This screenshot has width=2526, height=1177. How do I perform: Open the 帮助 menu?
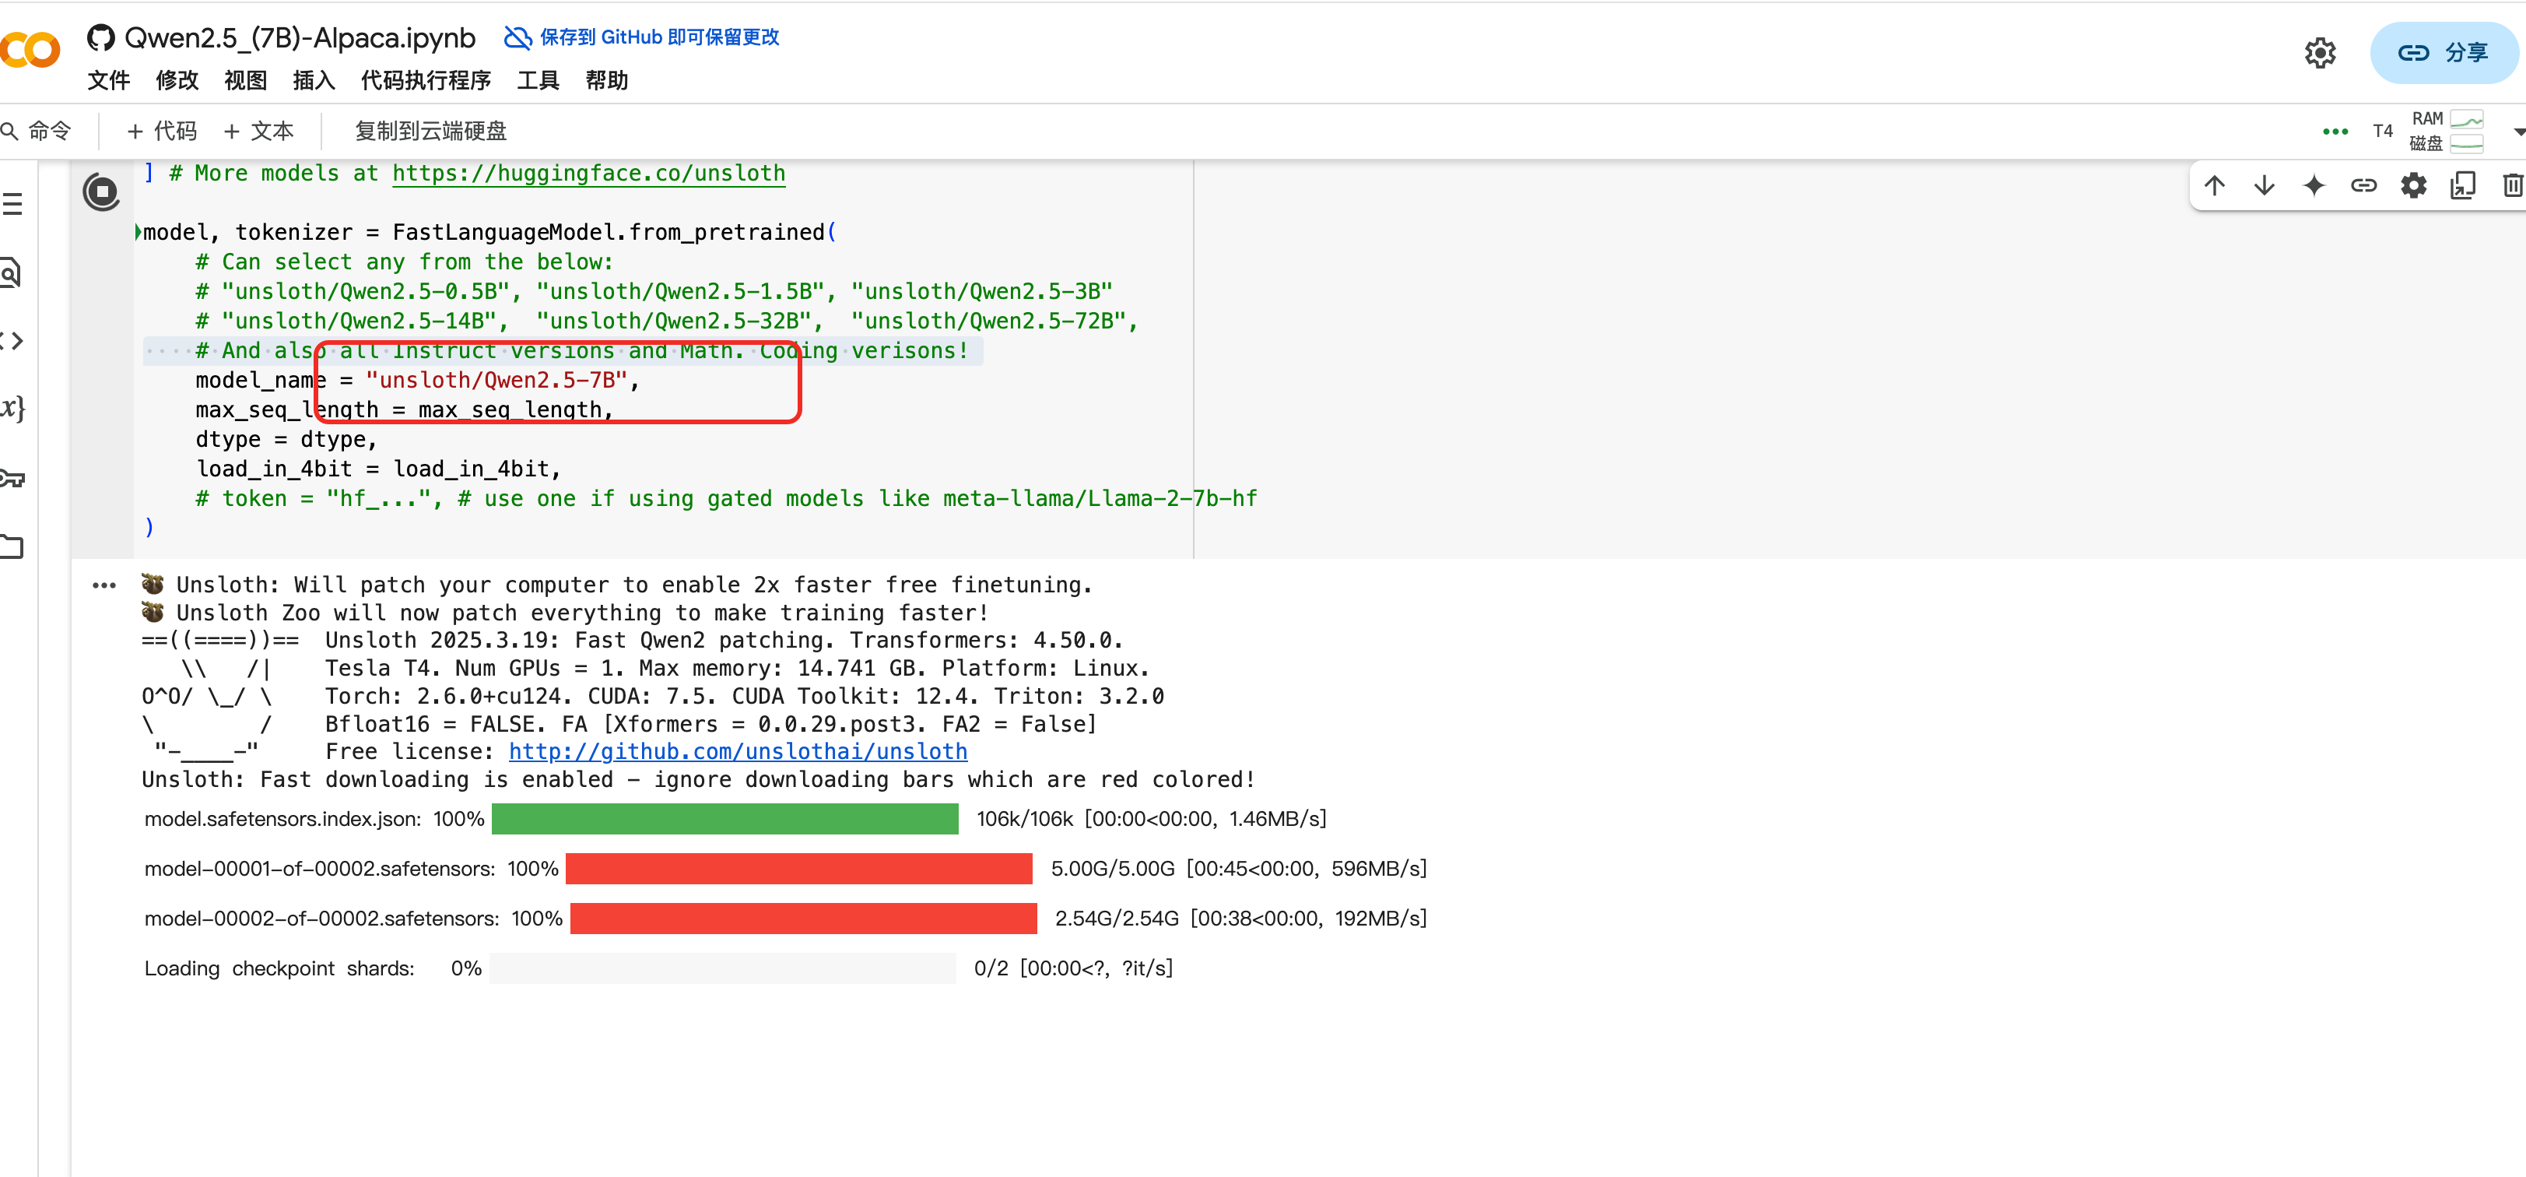click(607, 80)
